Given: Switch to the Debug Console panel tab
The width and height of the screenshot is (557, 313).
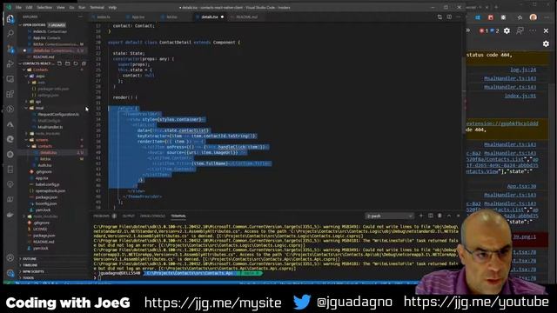Looking at the screenshot, I should click(152, 216).
